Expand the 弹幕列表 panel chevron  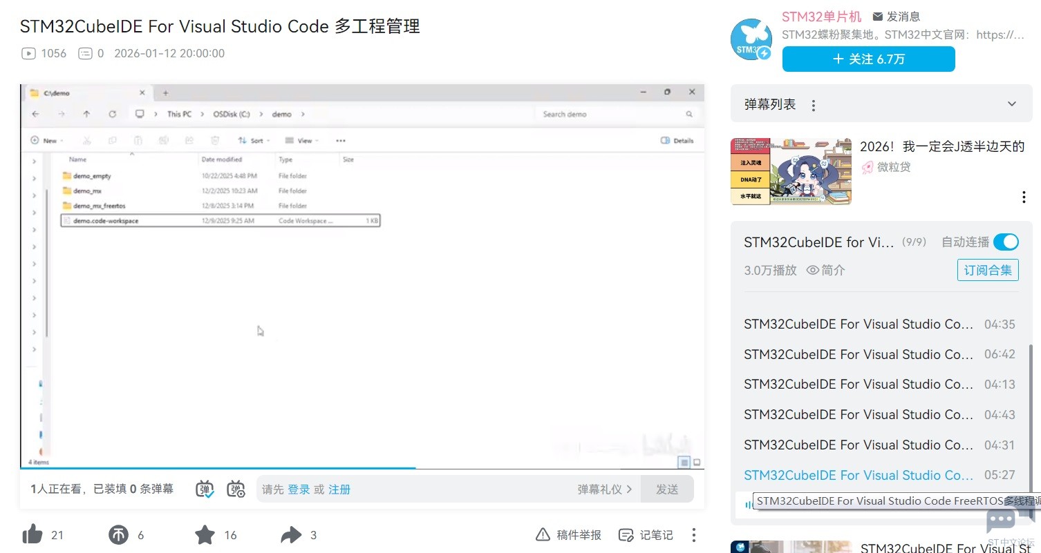[x=1012, y=104]
